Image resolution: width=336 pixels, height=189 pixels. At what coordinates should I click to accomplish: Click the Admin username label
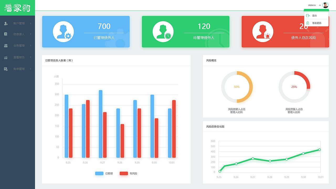(x=312, y=5)
